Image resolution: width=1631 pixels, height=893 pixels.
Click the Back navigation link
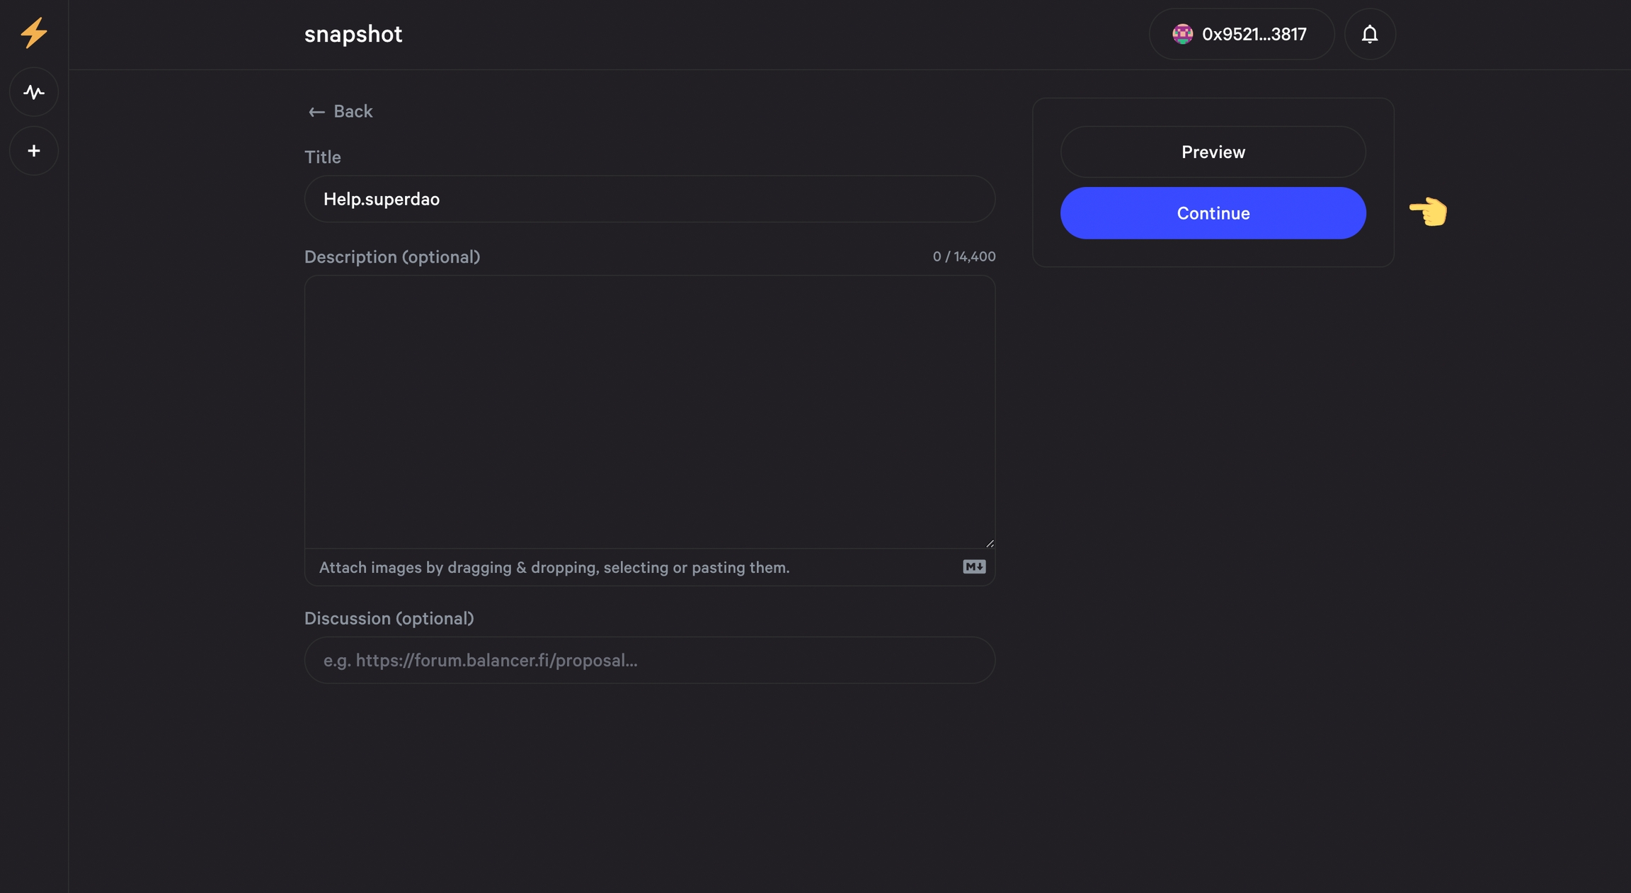pyautogui.click(x=353, y=111)
